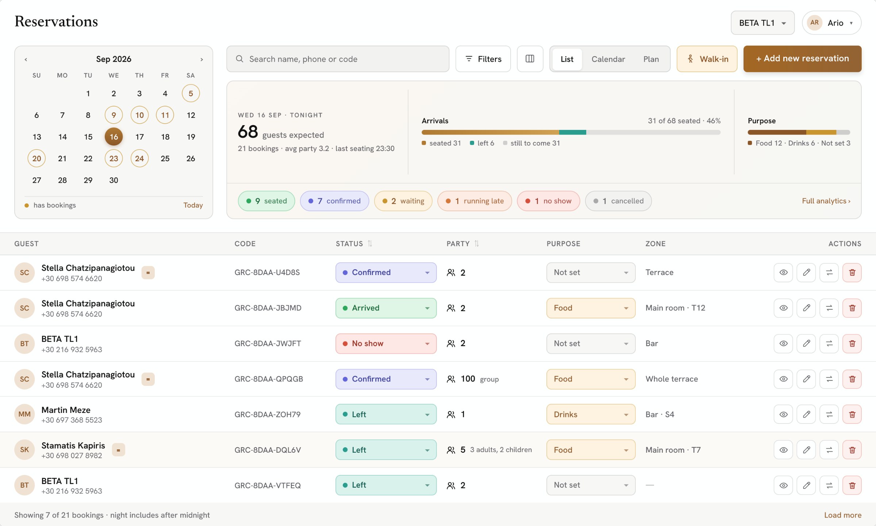Edit reservation GRC-8DAA-JBJMD with pencil icon

[x=806, y=308]
